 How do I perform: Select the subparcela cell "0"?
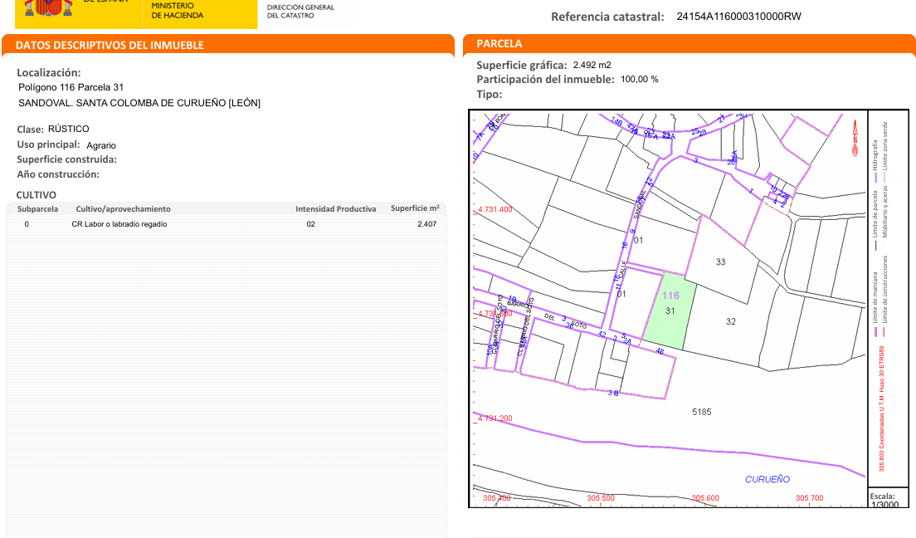[x=27, y=224]
